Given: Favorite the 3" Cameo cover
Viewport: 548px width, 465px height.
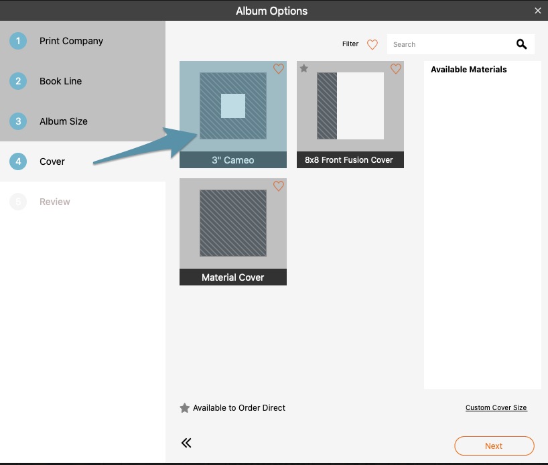Looking at the screenshot, I should 279,68.
